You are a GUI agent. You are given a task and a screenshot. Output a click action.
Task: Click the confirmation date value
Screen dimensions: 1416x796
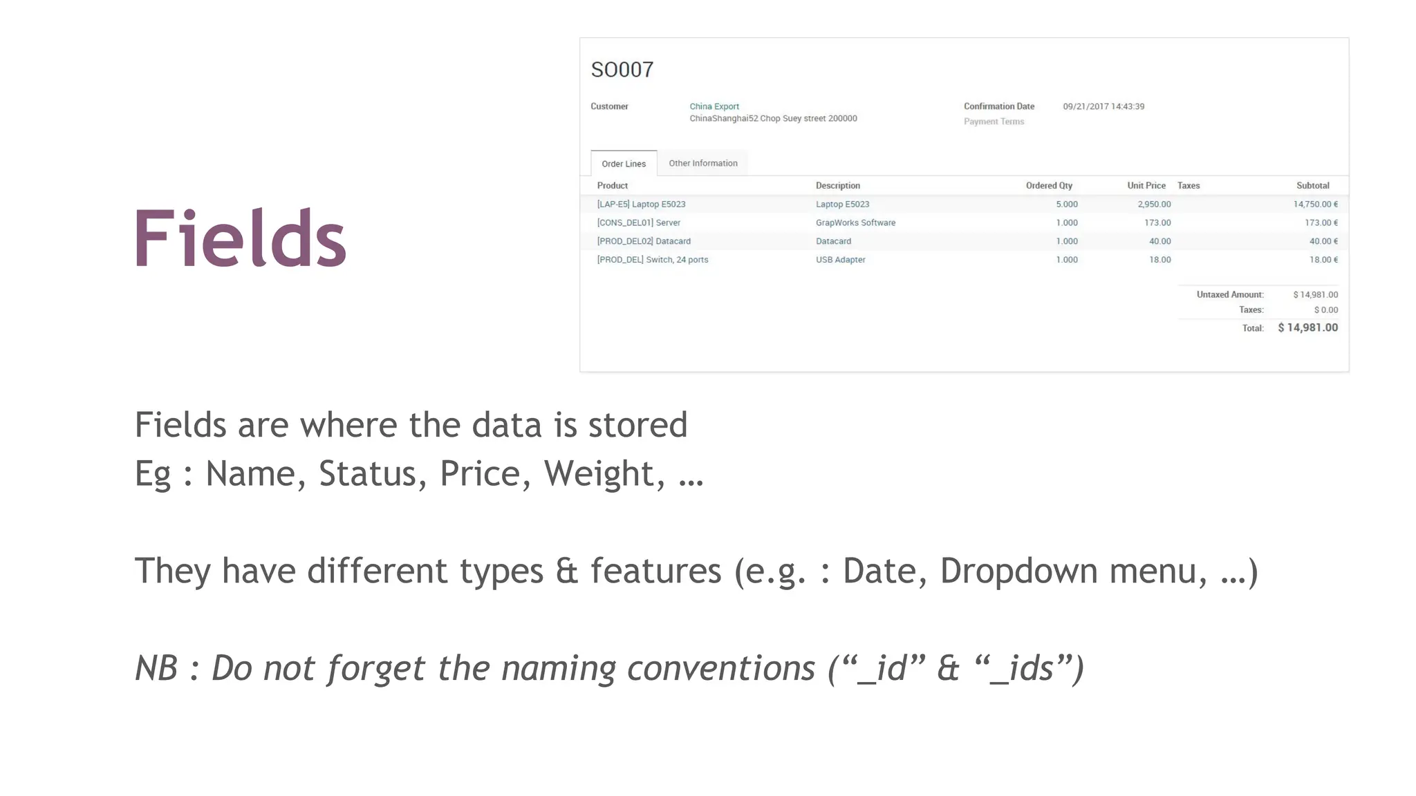coord(1103,106)
